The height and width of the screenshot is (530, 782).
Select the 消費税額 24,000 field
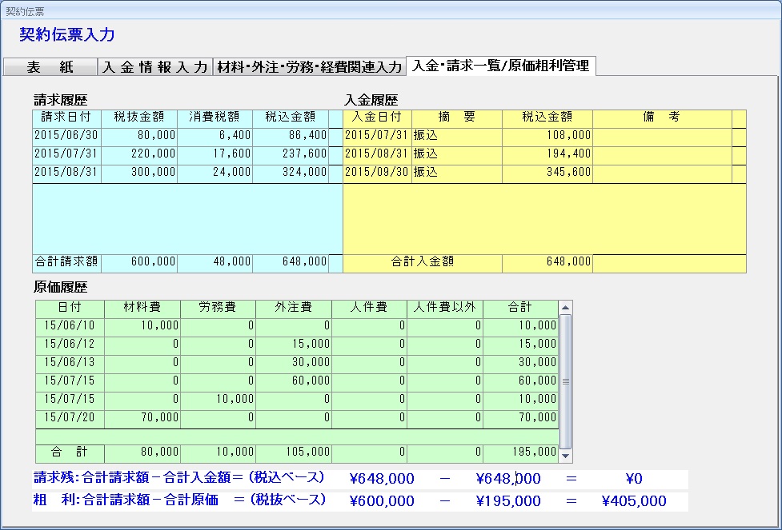pyautogui.click(x=215, y=172)
